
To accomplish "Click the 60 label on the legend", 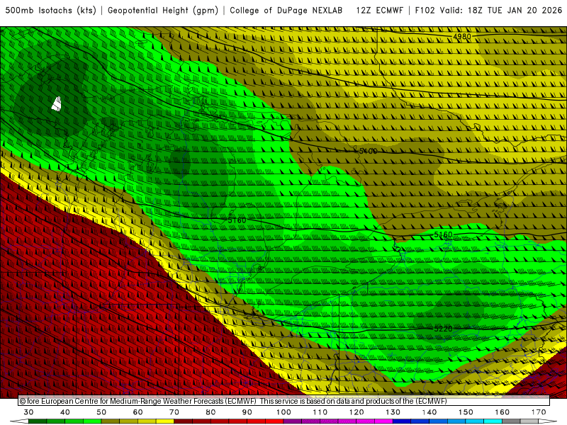I will [x=137, y=412].
